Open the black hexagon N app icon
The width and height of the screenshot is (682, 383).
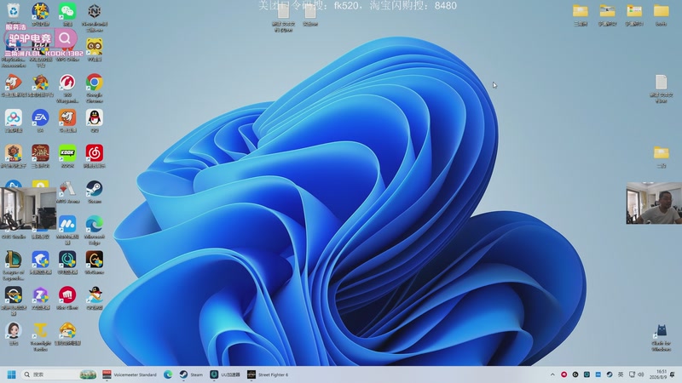(x=94, y=11)
